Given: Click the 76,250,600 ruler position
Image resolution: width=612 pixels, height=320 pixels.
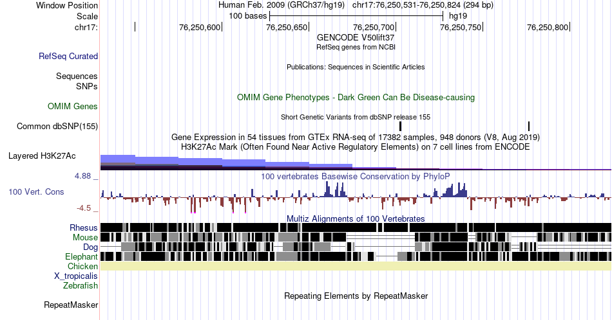Looking at the screenshot, I should (x=200, y=27).
